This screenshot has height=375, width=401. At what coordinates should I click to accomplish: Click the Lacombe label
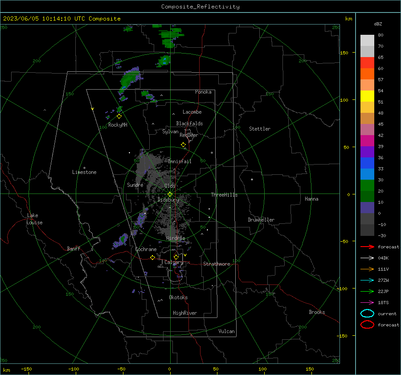coord(192,112)
